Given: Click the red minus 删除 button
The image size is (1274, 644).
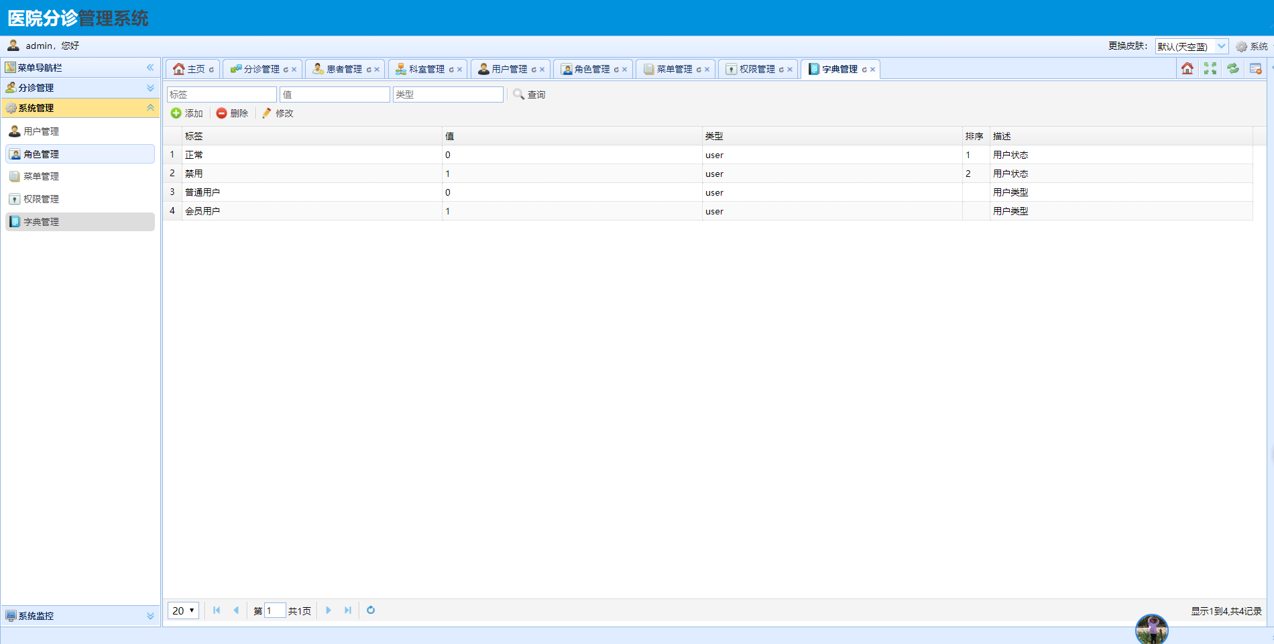Looking at the screenshot, I should [232, 113].
